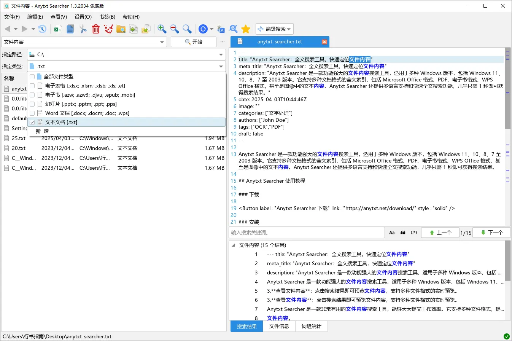This screenshot has height=341, width=512.
Task: Click the 开始 search button
Action: pyautogui.click(x=193, y=42)
